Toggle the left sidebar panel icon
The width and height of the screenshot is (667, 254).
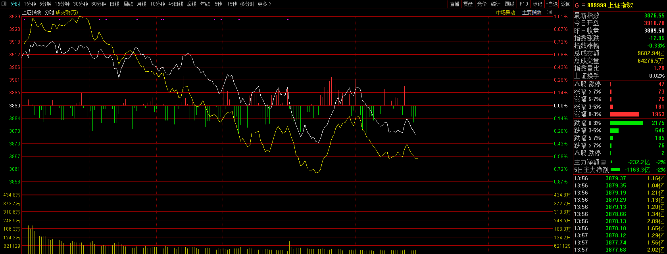point(5,4)
